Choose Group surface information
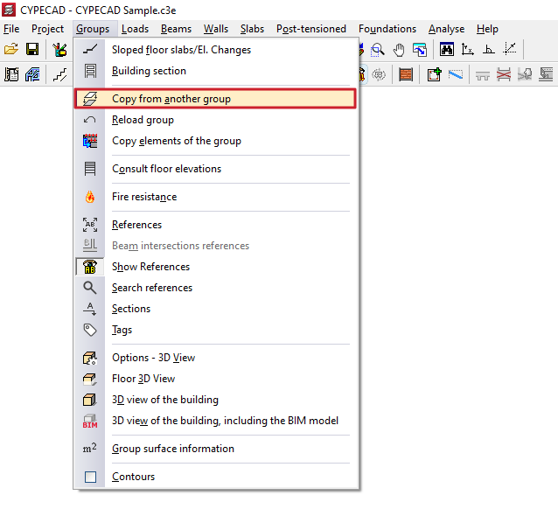Screen dimensions: 558x509 (x=216, y=449)
